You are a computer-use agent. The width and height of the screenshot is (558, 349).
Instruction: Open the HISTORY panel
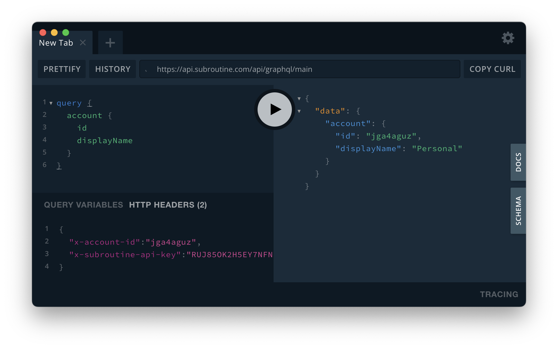pyautogui.click(x=112, y=69)
